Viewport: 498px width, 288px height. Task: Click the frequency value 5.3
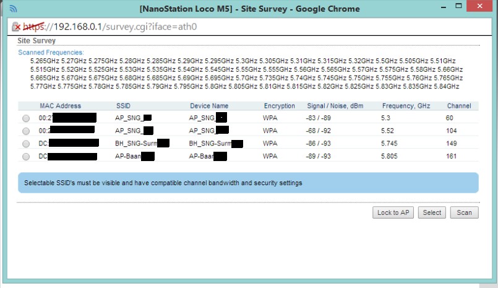[x=385, y=118]
